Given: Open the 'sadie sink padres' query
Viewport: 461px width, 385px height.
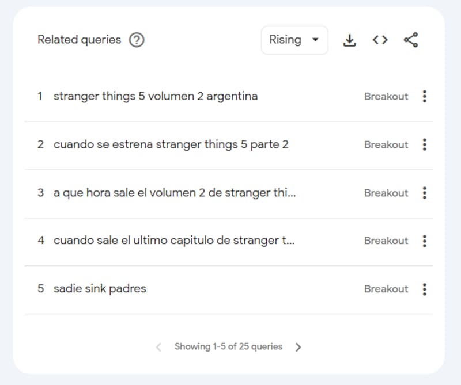Looking at the screenshot, I should pos(100,289).
